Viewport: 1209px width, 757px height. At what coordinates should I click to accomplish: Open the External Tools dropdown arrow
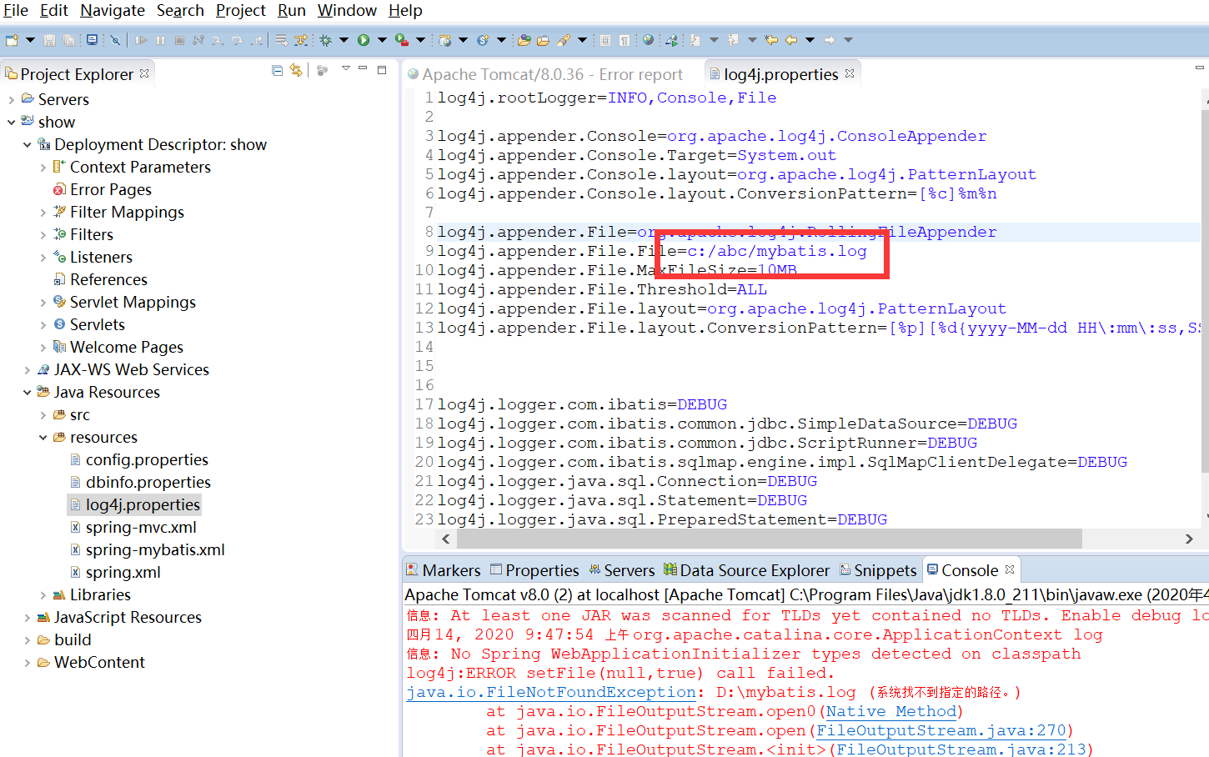click(420, 40)
